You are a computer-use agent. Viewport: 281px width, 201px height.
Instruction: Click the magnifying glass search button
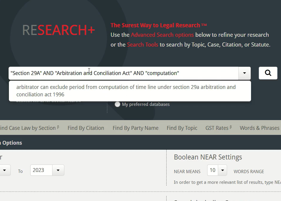coord(268,73)
